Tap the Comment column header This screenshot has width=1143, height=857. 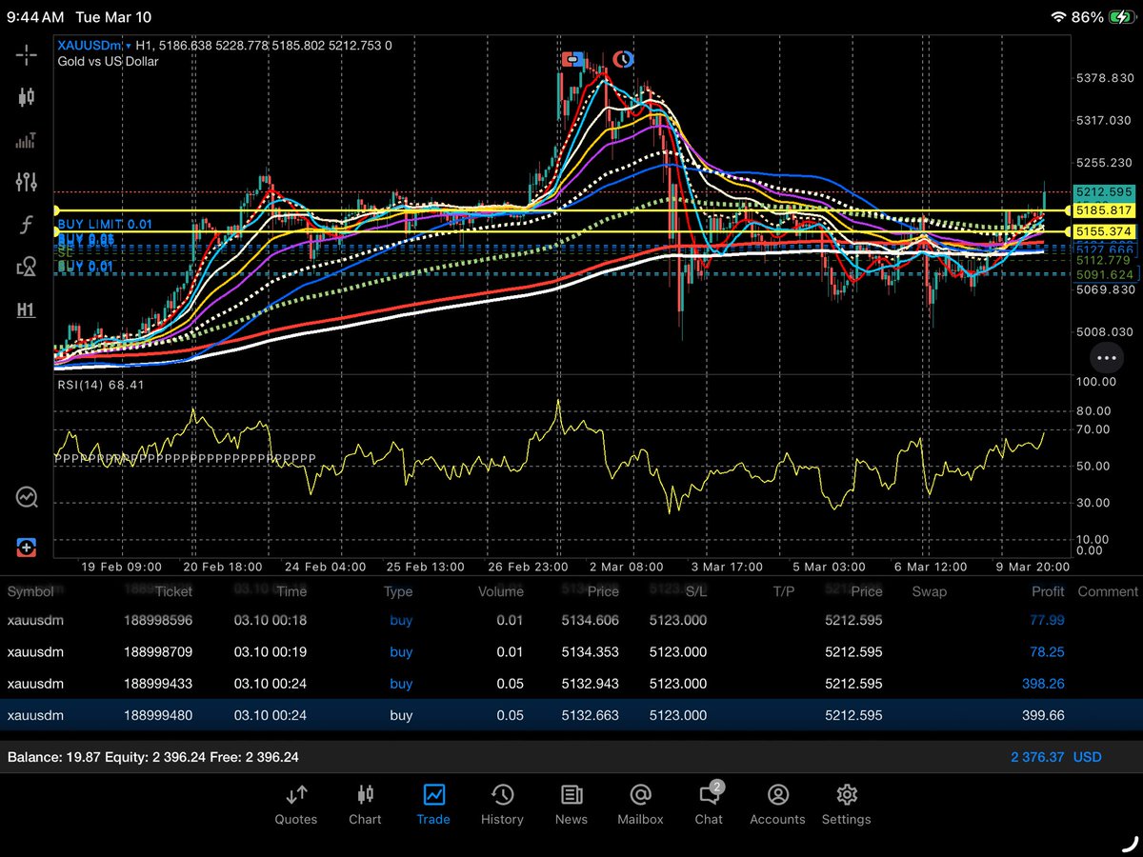1108,591
